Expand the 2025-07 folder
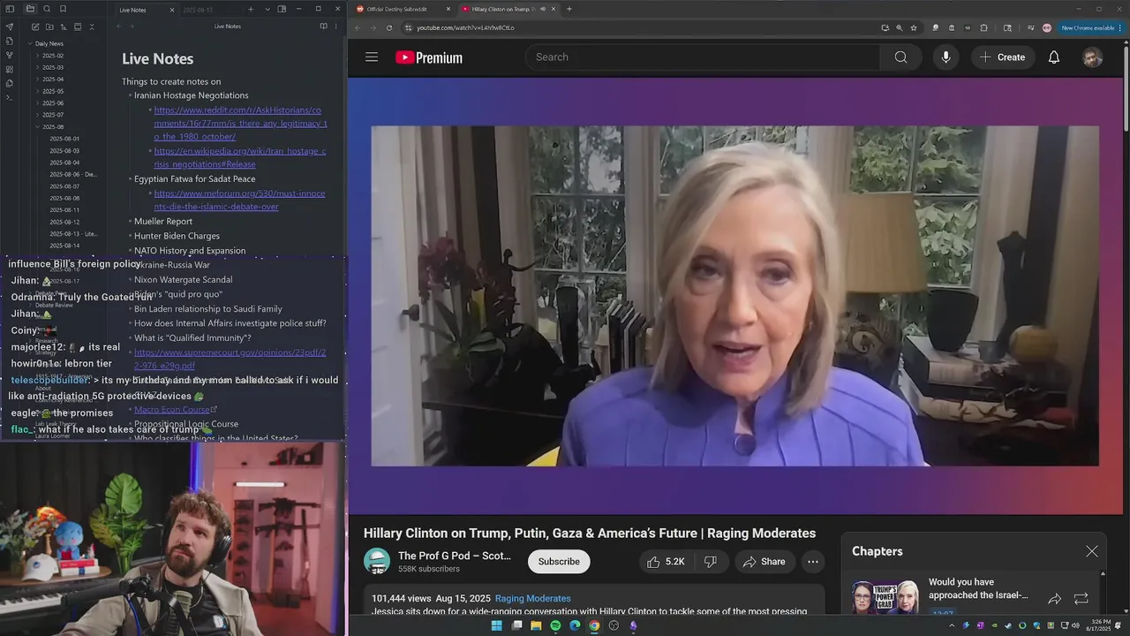The width and height of the screenshot is (1130, 636). [53, 115]
